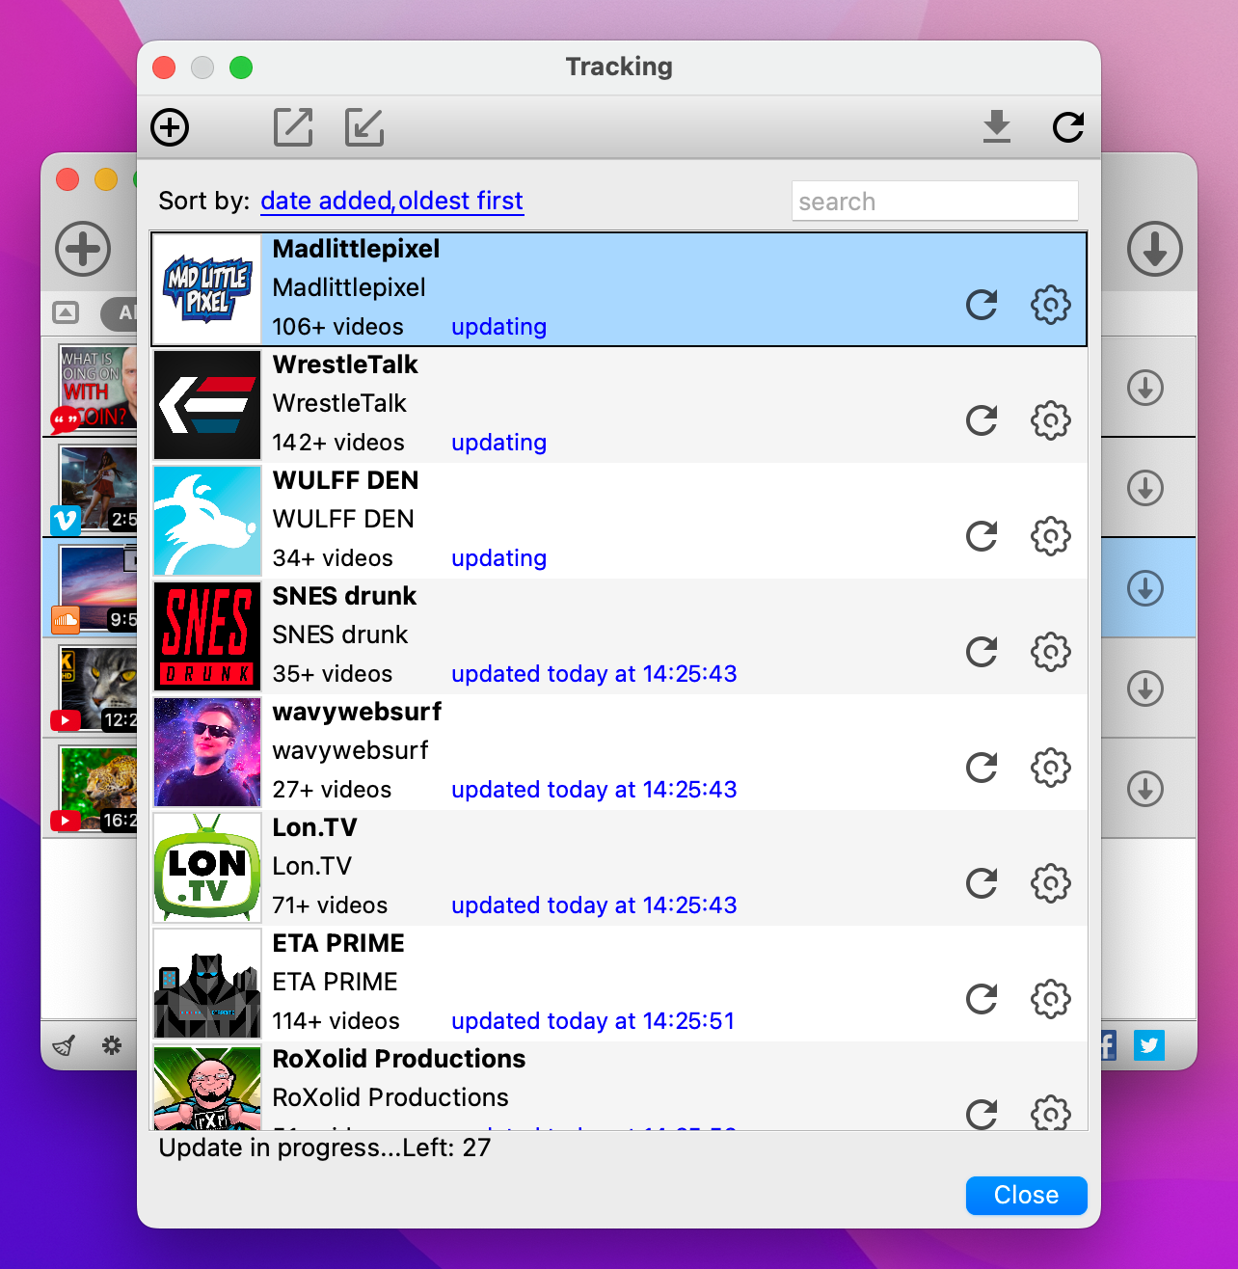
Task: Select the leopard video thumbnail in background list
Action: tap(97, 789)
